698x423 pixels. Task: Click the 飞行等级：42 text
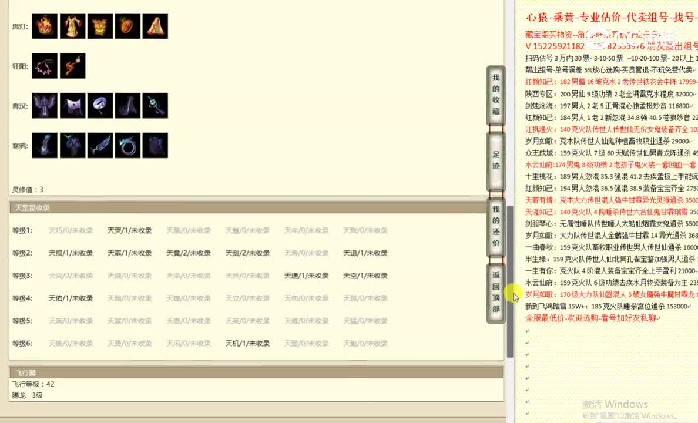click(33, 384)
